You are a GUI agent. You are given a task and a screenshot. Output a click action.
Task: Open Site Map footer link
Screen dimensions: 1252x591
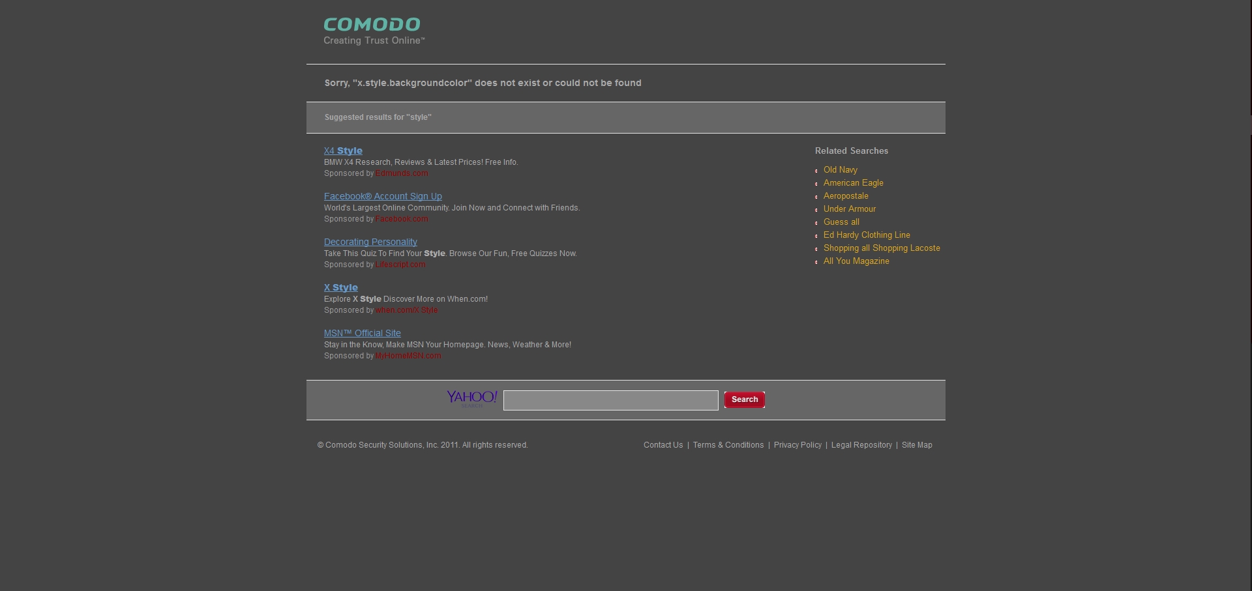[917, 445]
